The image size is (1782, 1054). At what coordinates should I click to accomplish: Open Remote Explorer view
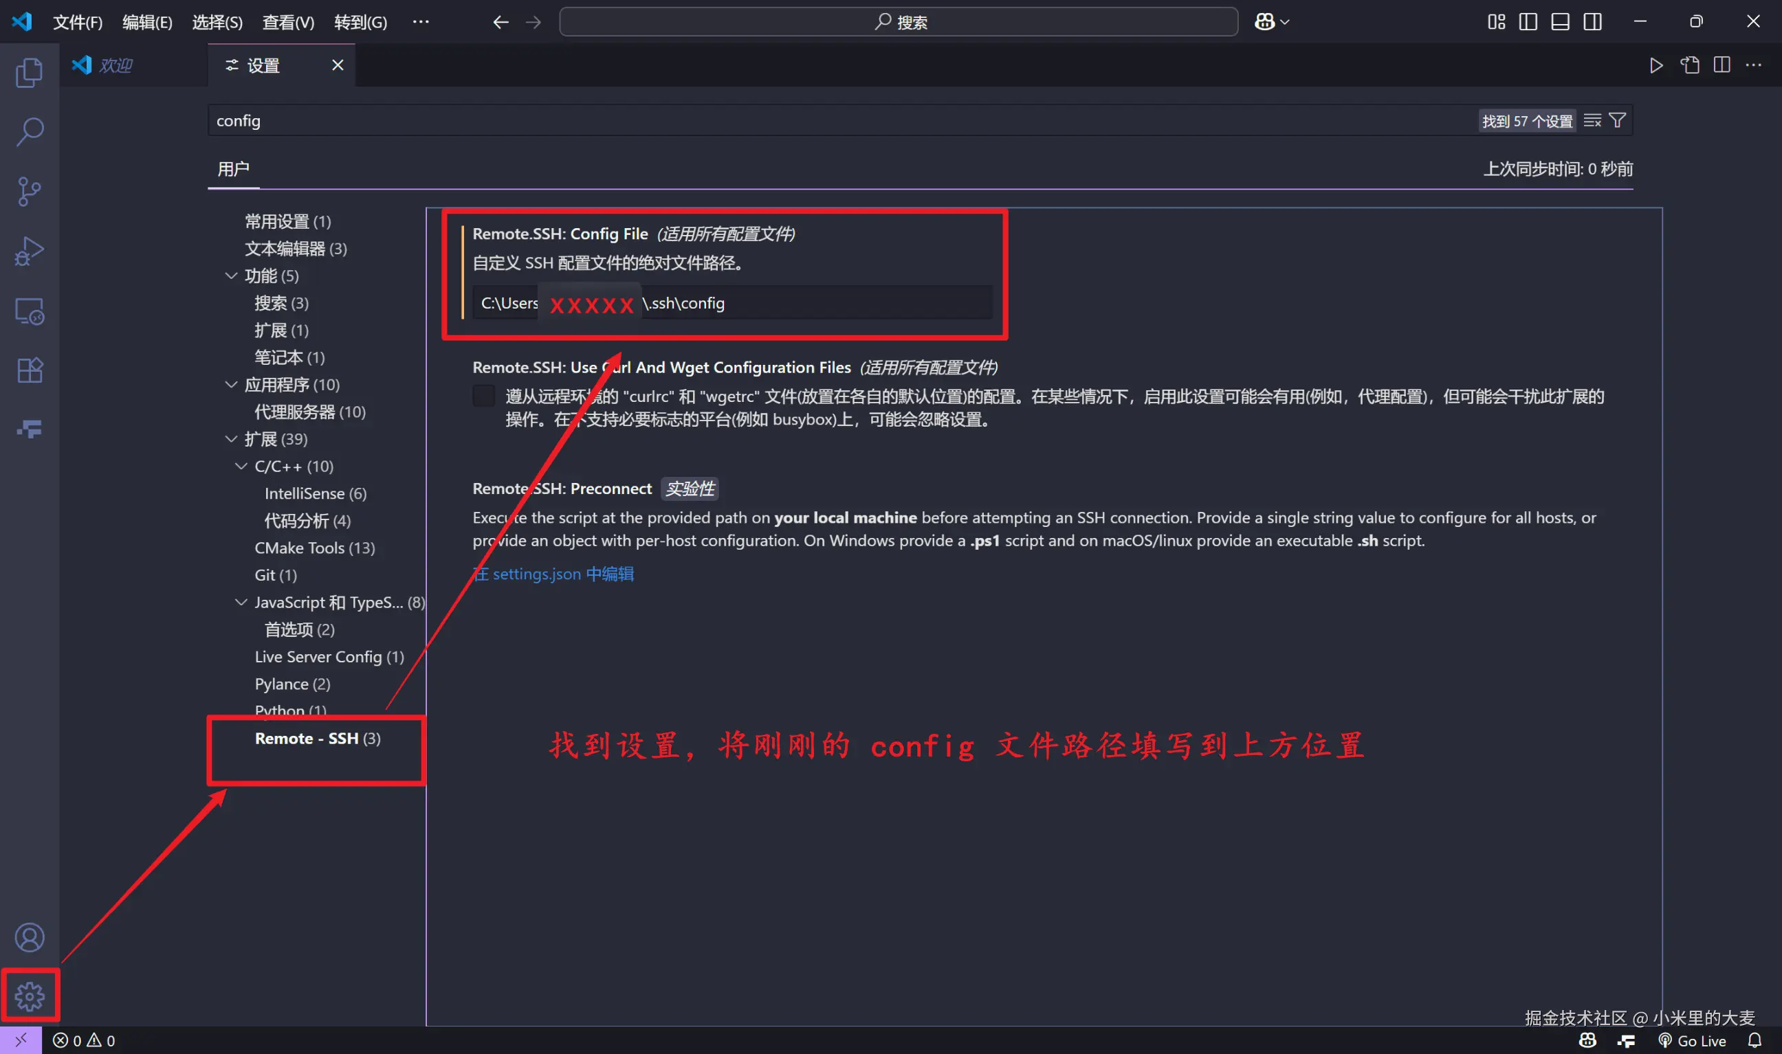click(29, 311)
